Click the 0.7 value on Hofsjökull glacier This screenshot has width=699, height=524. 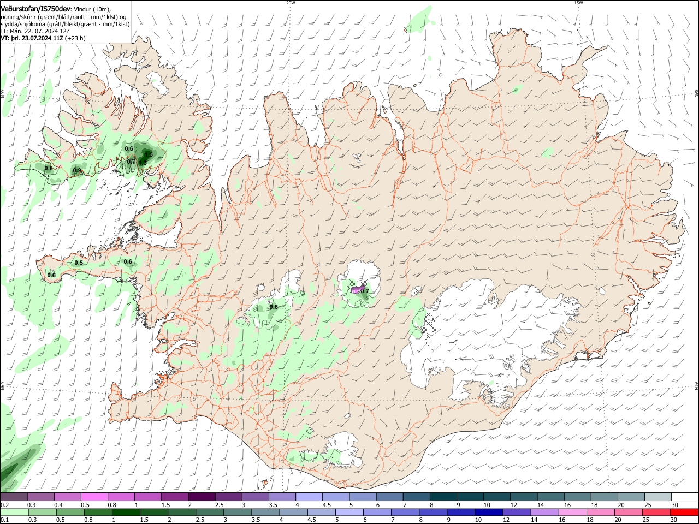[365, 291]
